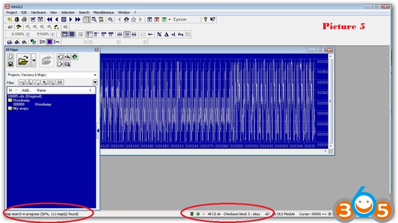Open the Project menu
The height and width of the screenshot is (223, 398).
(12, 12)
